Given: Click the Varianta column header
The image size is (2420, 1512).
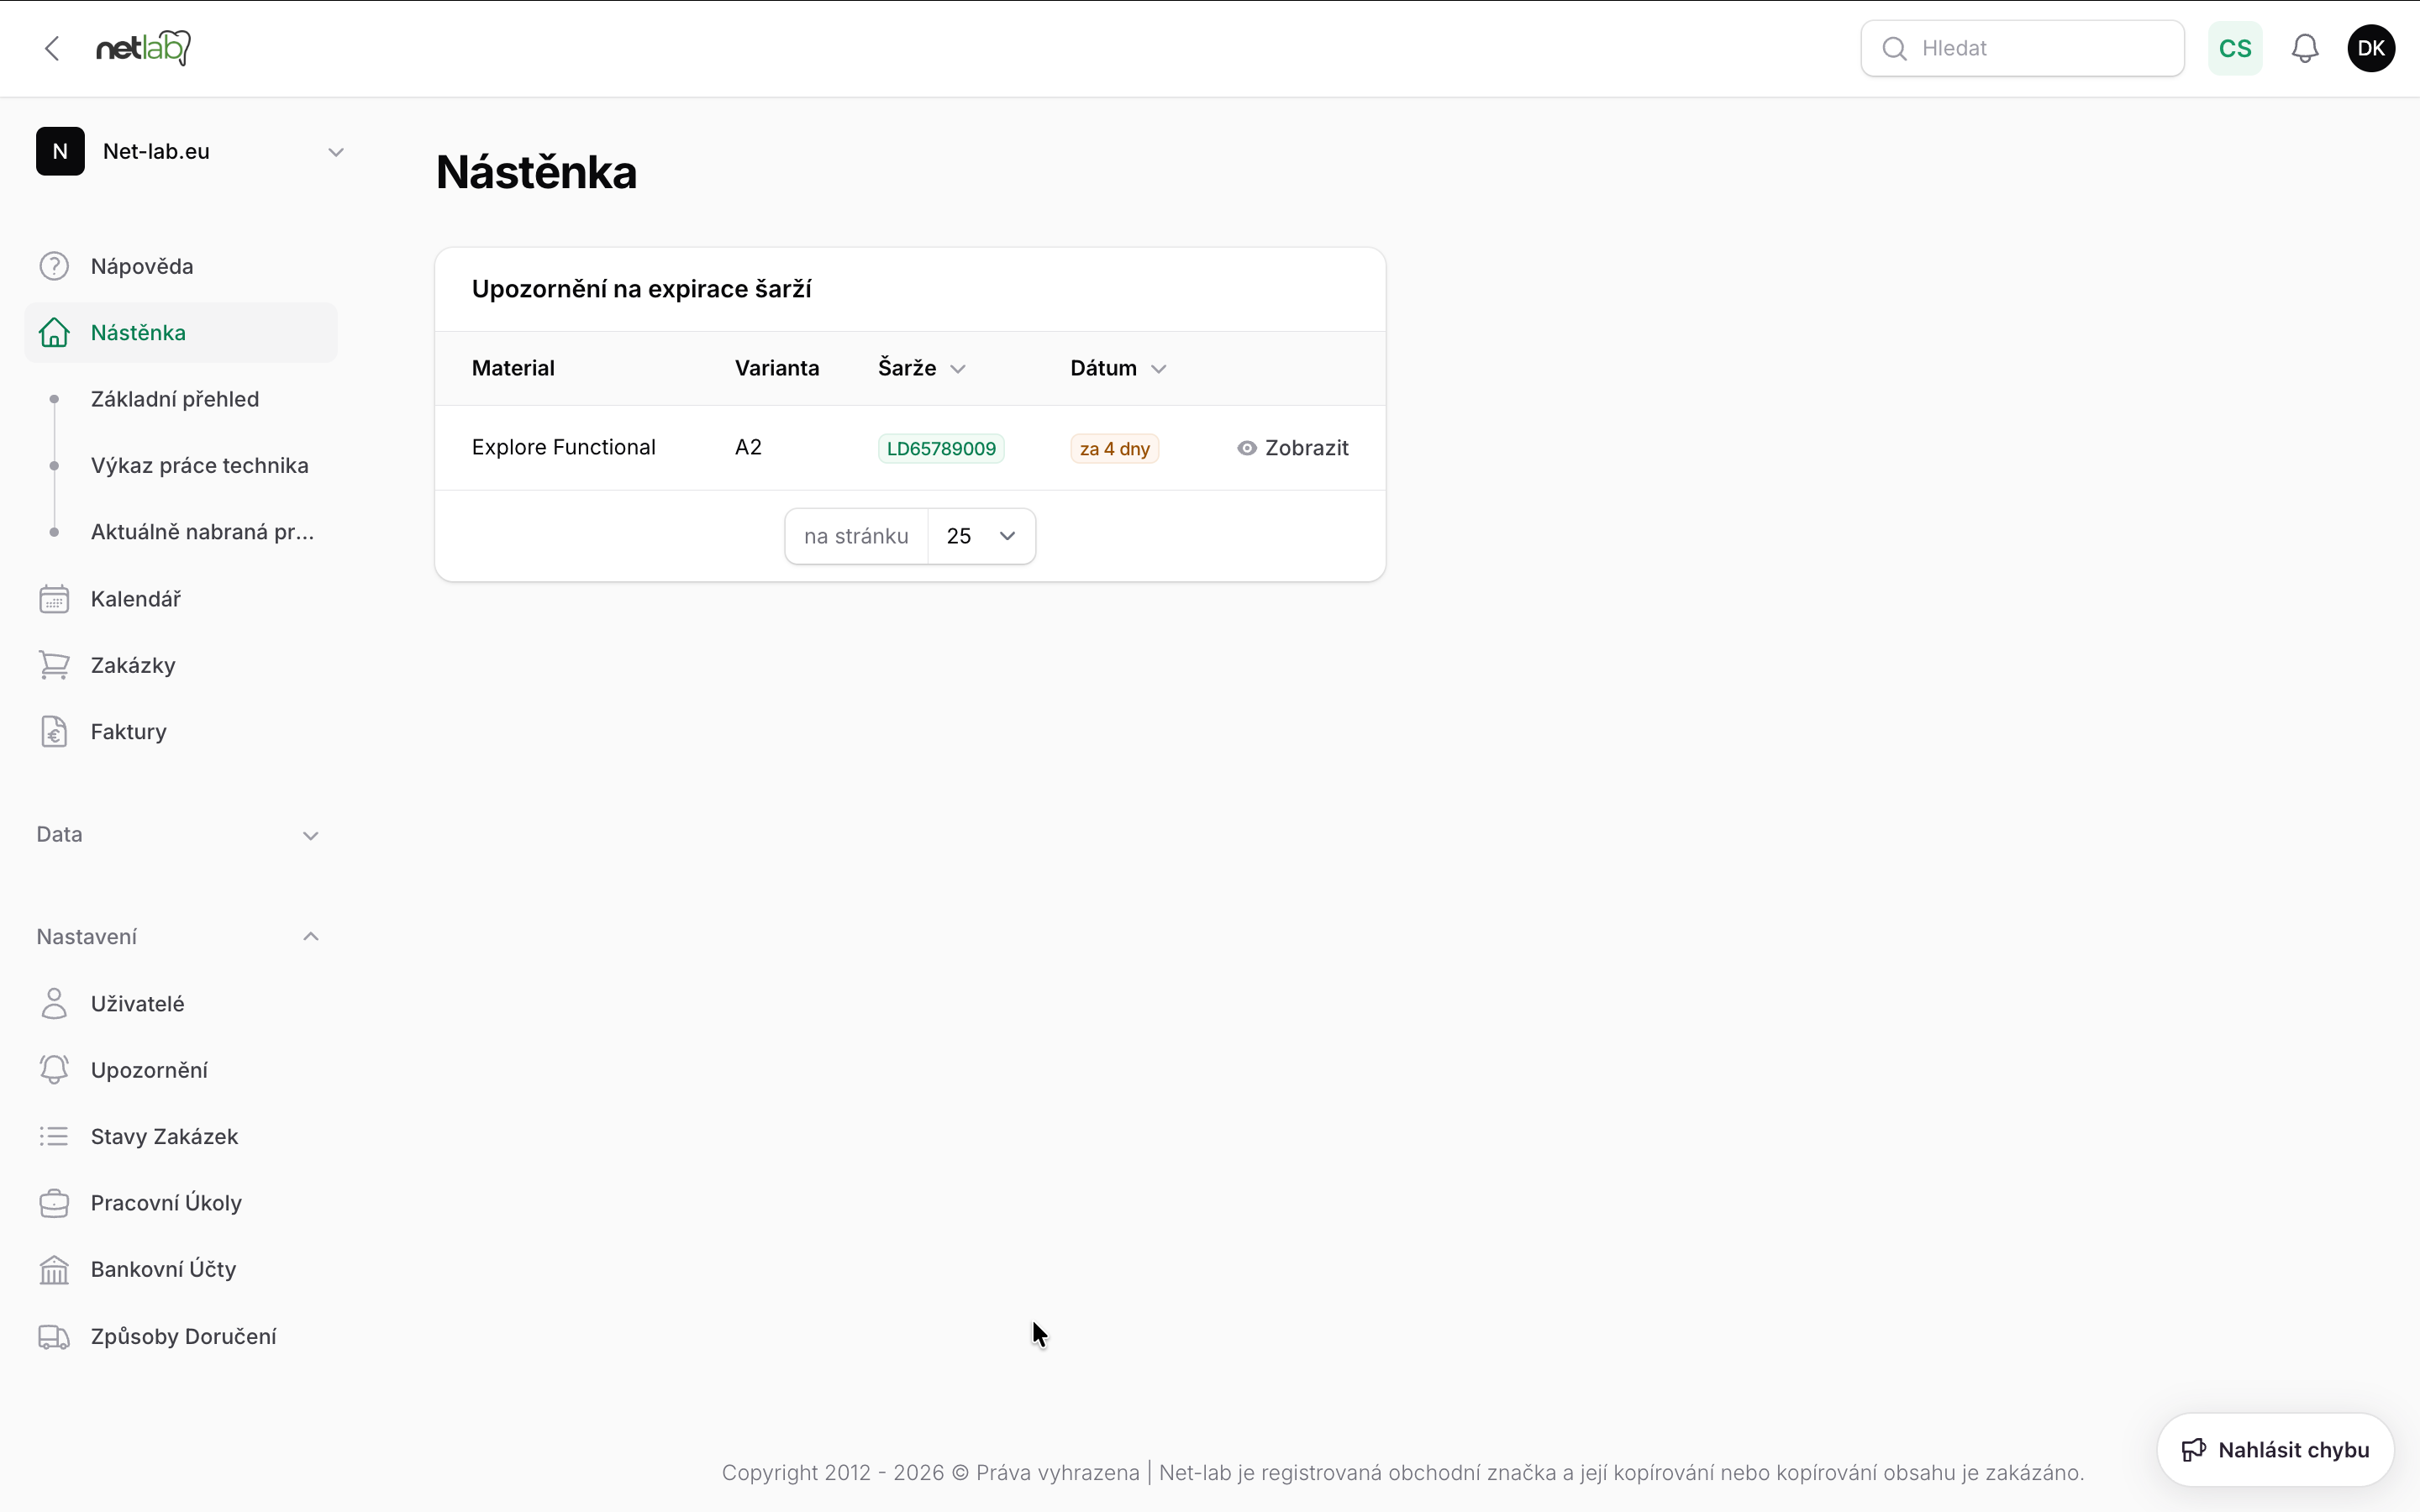Looking at the screenshot, I should [777, 368].
